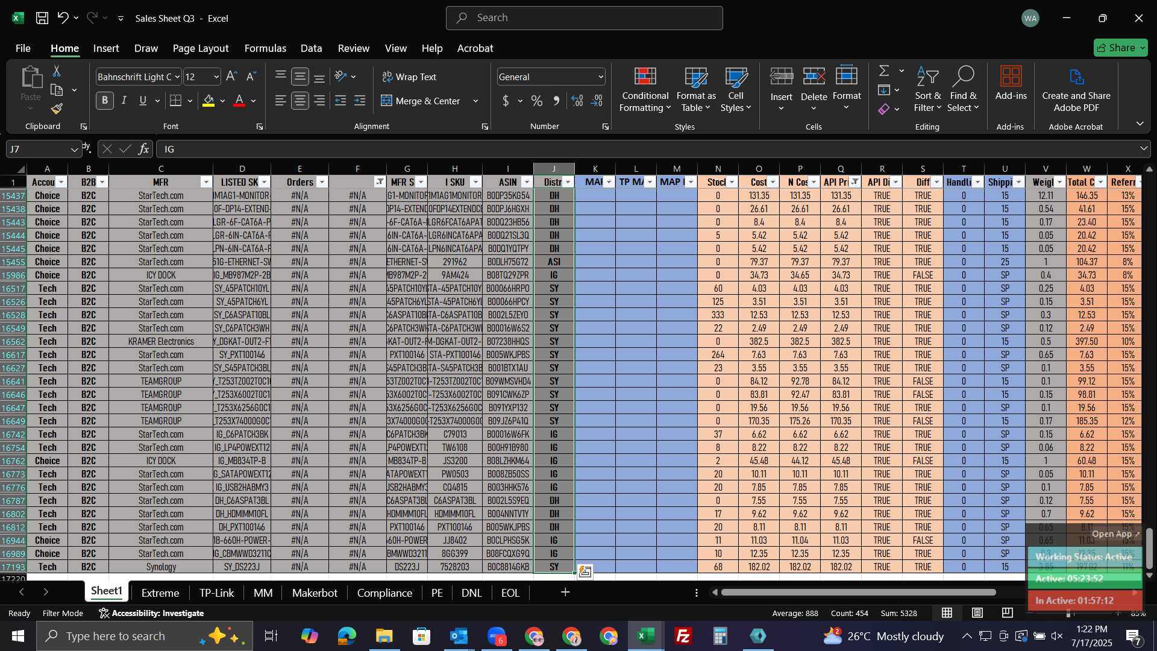1157x651 pixels.
Task: Open Excel from the Windows taskbar
Action: (646, 636)
